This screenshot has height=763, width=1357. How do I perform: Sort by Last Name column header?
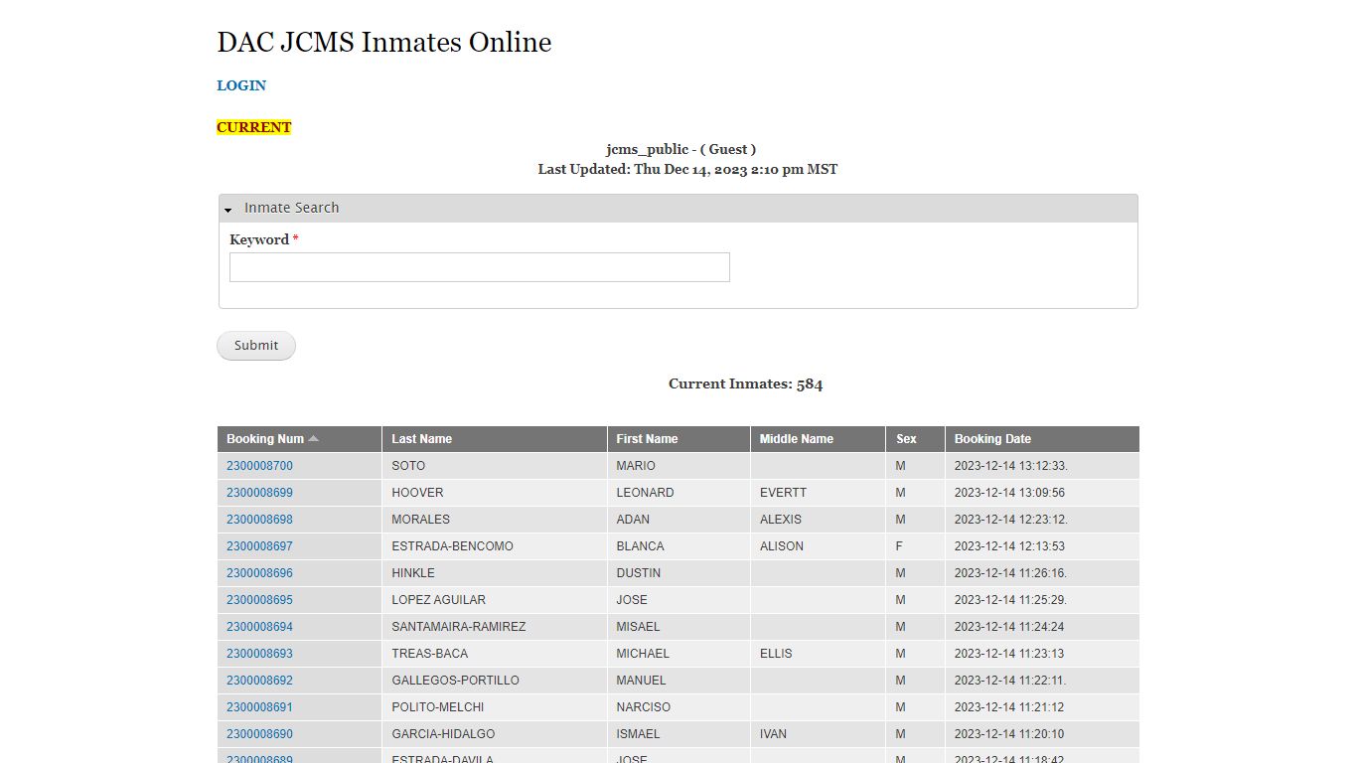click(421, 439)
